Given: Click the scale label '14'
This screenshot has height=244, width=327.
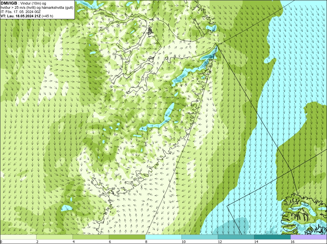Looking at the screenshot, I should pyautogui.click(x=256, y=242).
